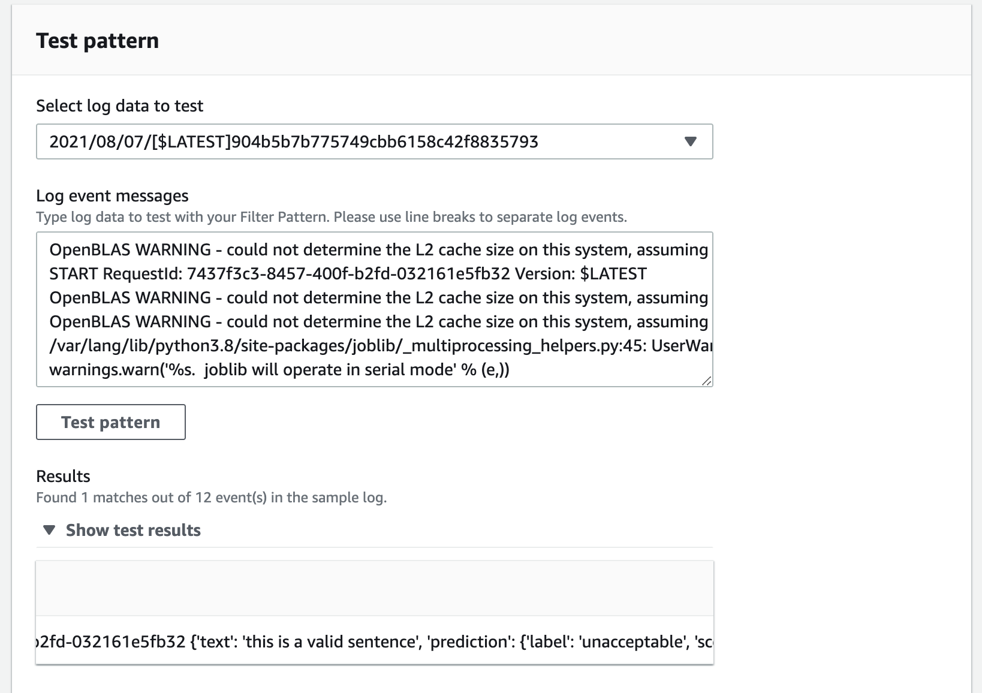Viewport: 982px width, 693px height.
Task: Click the Test pattern button
Action: tap(111, 422)
